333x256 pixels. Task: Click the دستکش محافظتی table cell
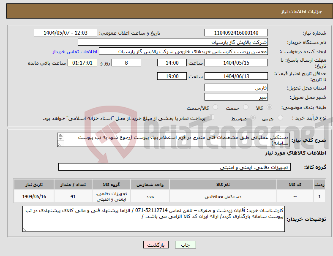coord(223,196)
